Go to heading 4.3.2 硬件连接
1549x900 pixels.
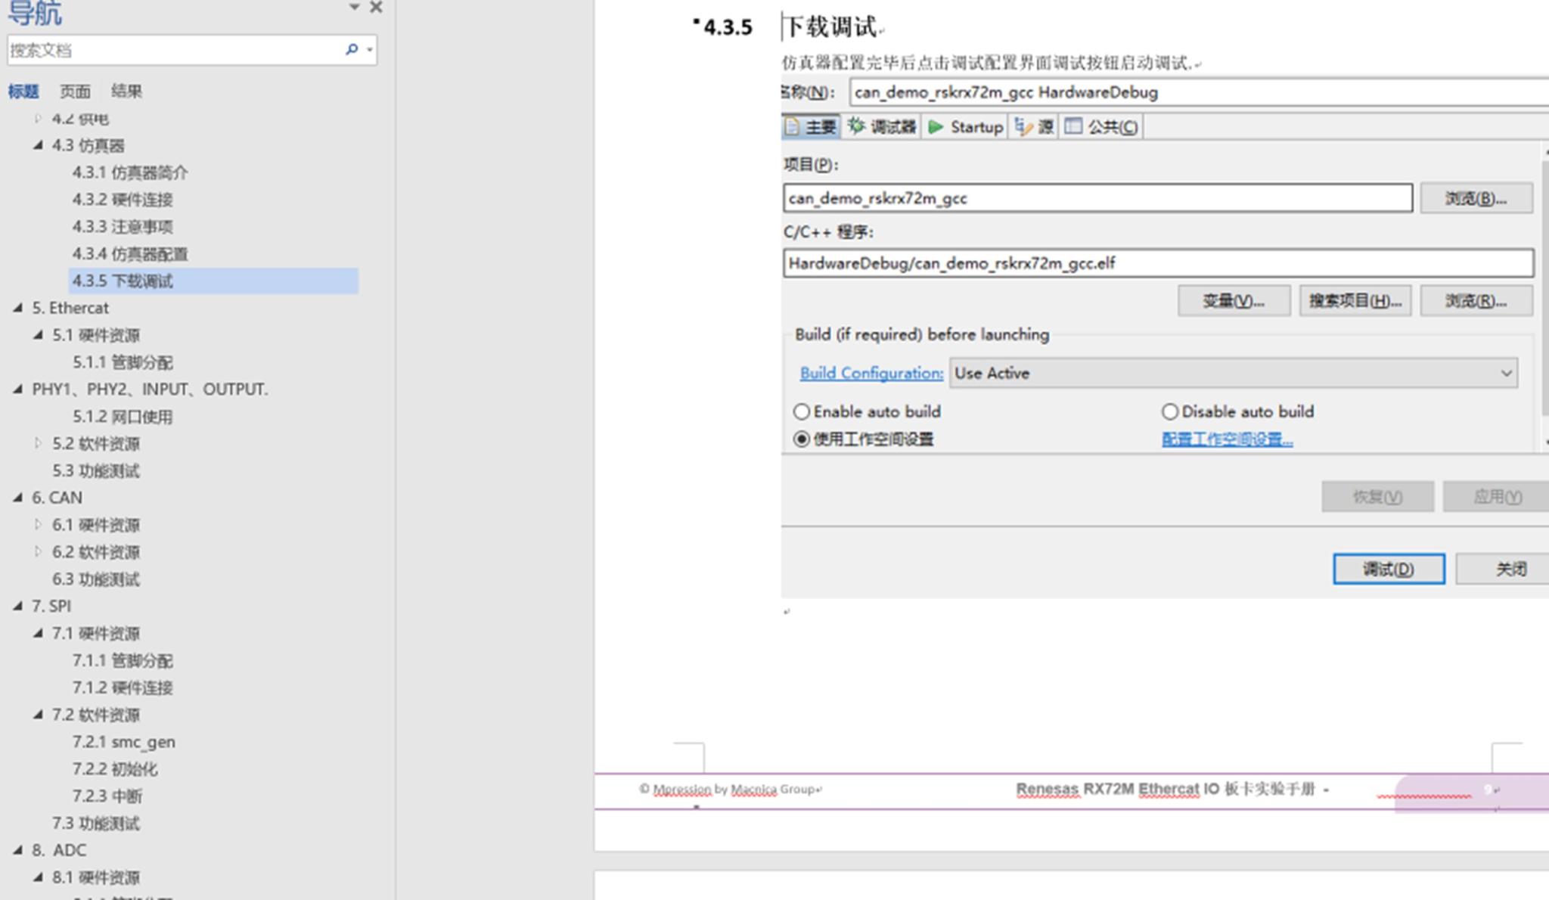coord(123,200)
